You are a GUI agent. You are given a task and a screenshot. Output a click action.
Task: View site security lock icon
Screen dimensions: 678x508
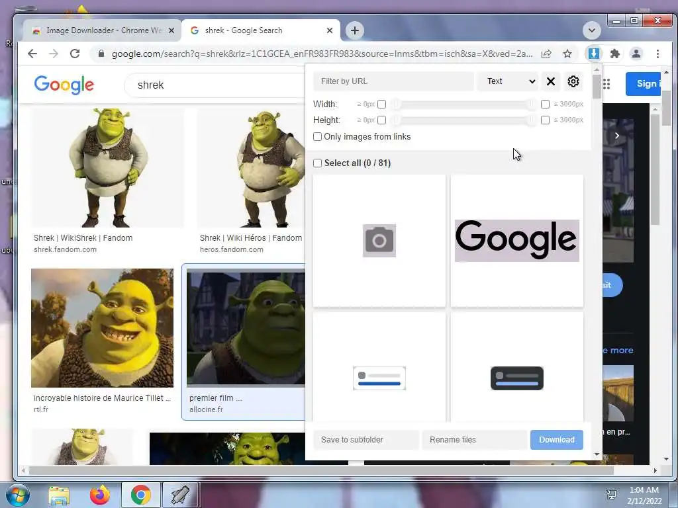click(x=101, y=54)
